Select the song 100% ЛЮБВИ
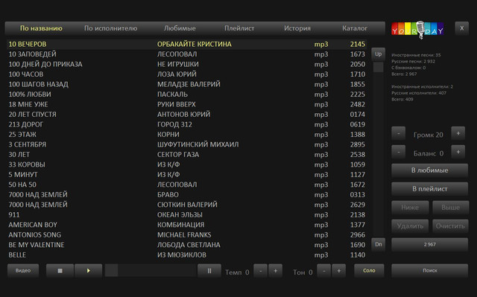The height and width of the screenshot is (297, 477). pos(186,94)
